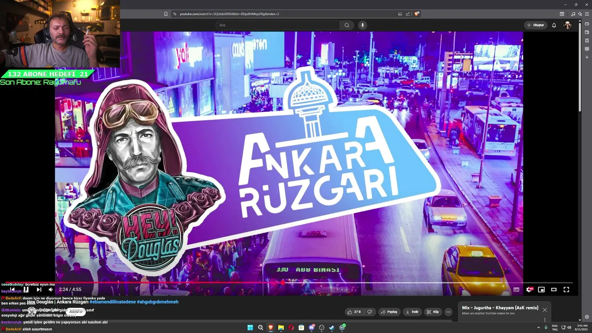The width and height of the screenshot is (592, 333).
Task: Dislike the video
Action: point(369,312)
